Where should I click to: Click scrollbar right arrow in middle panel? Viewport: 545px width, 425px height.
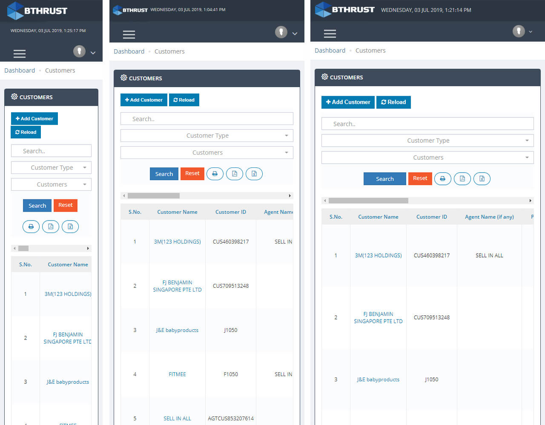click(290, 196)
